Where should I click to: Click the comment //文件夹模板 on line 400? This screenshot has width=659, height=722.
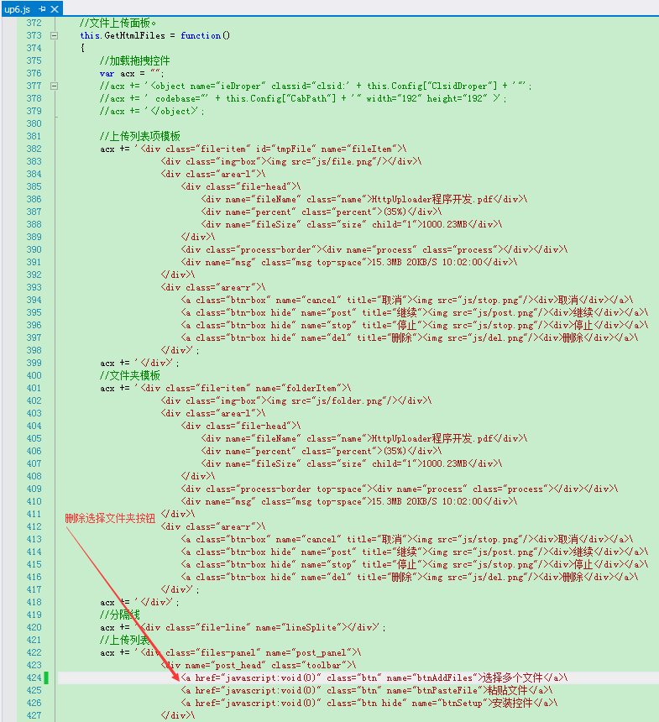(x=130, y=375)
